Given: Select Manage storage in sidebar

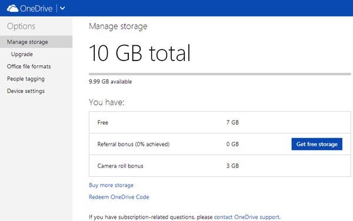Looking at the screenshot, I should [x=36, y=42].
